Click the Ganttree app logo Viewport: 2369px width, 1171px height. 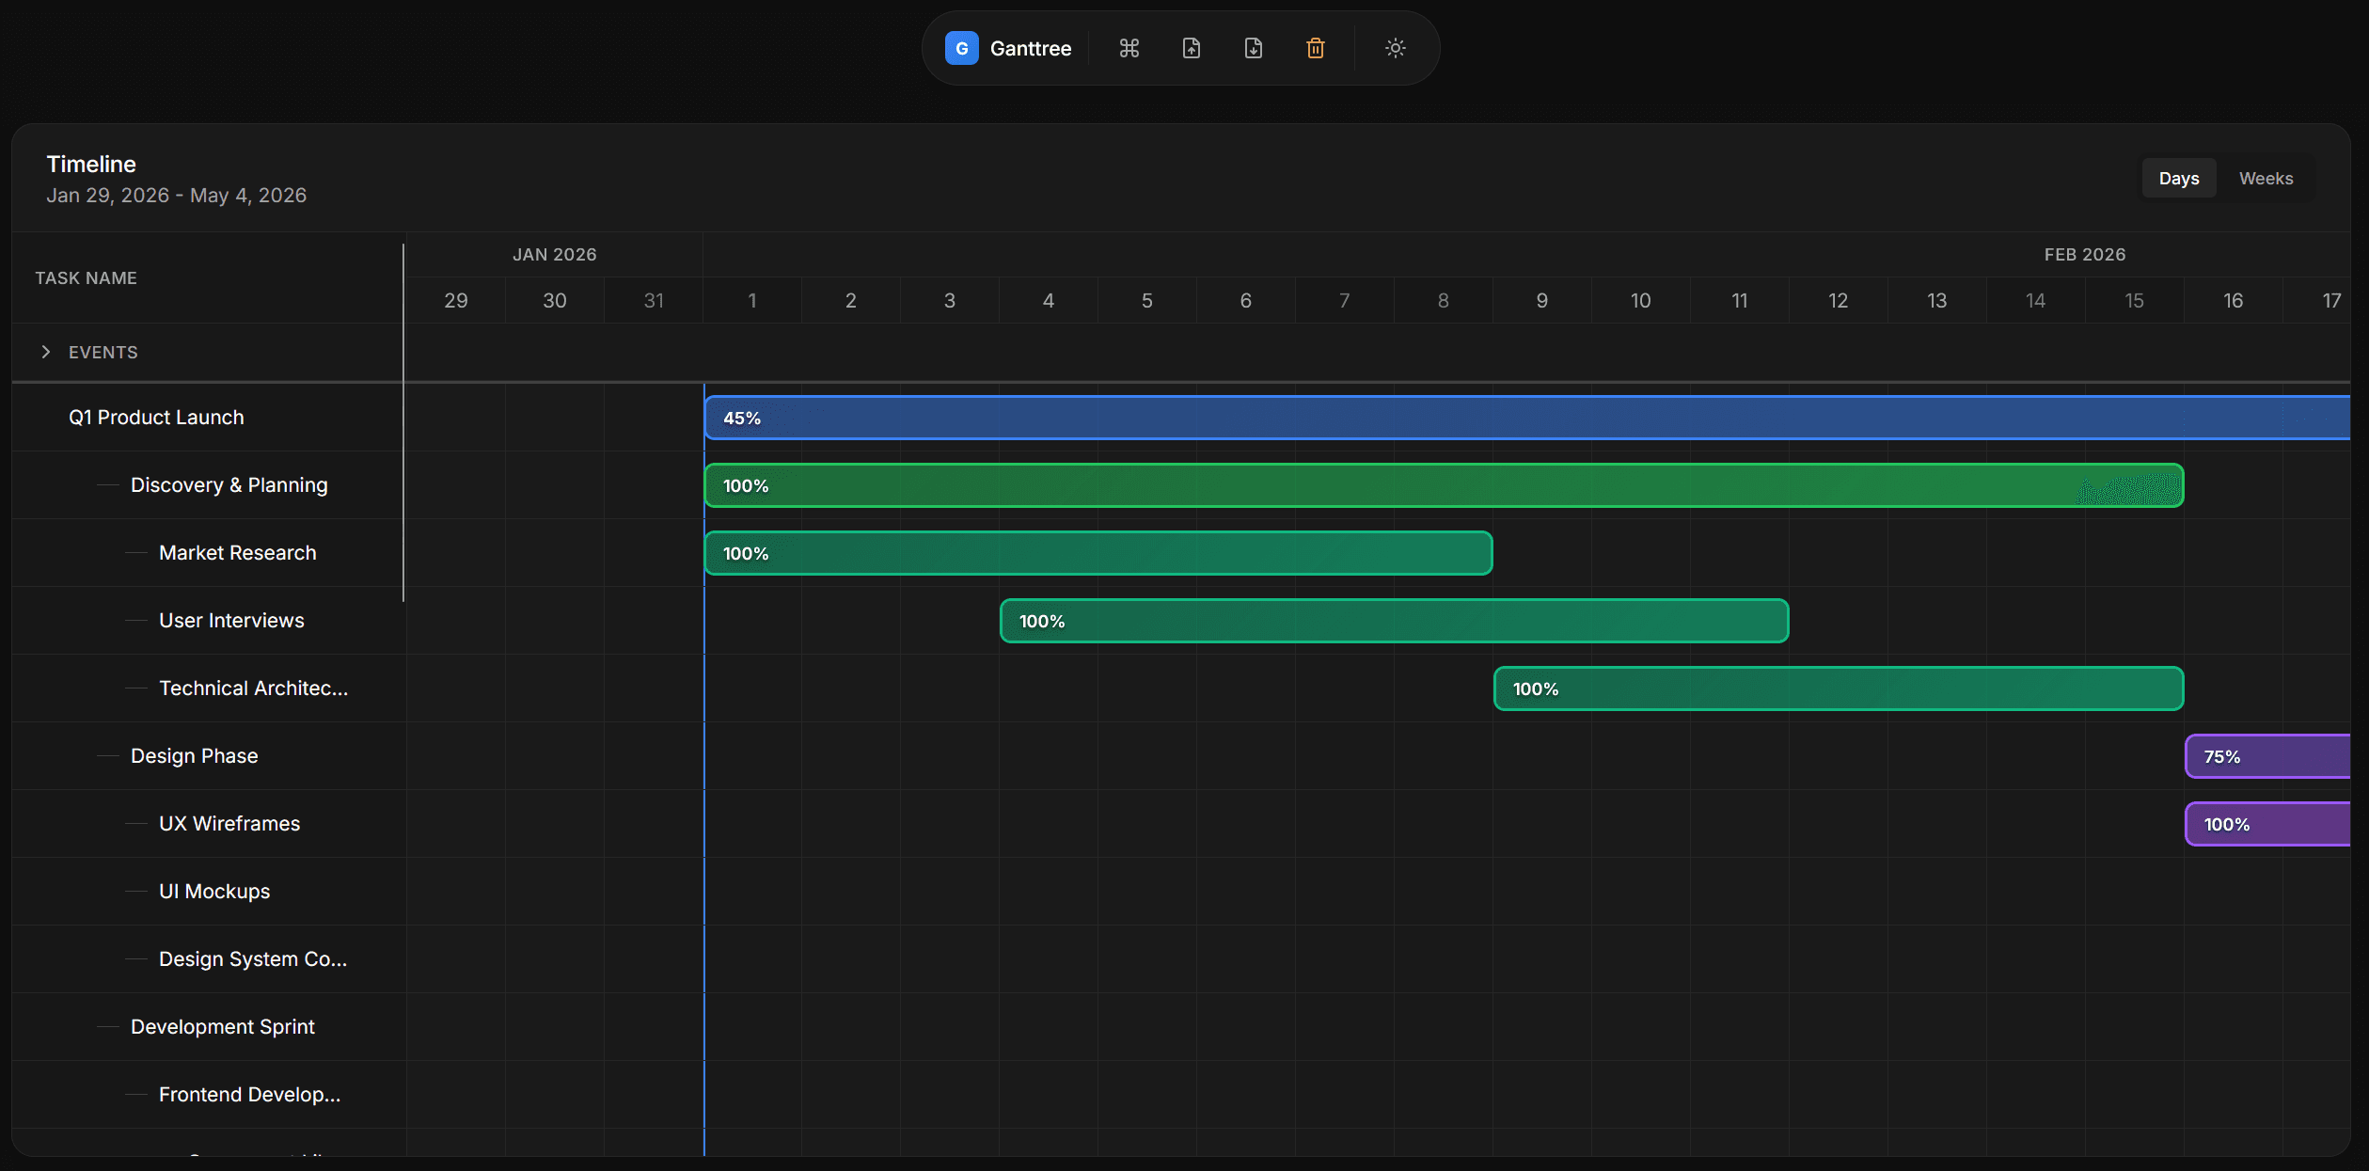click(960, 47)
